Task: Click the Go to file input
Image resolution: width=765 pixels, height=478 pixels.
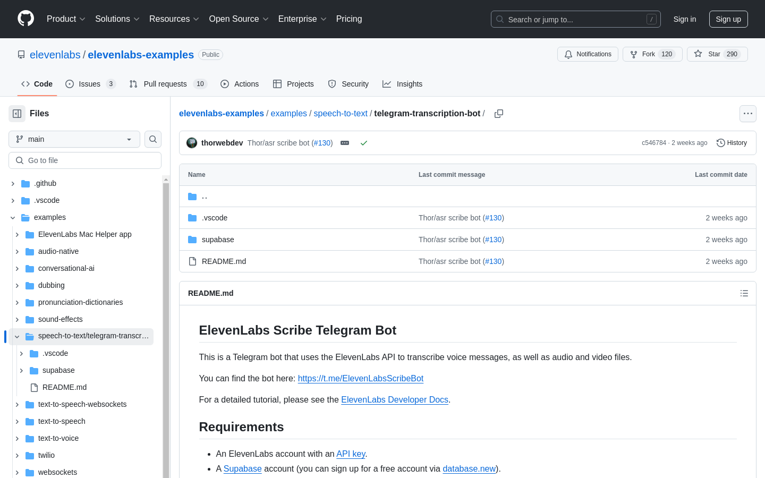Action: point(85,160)
